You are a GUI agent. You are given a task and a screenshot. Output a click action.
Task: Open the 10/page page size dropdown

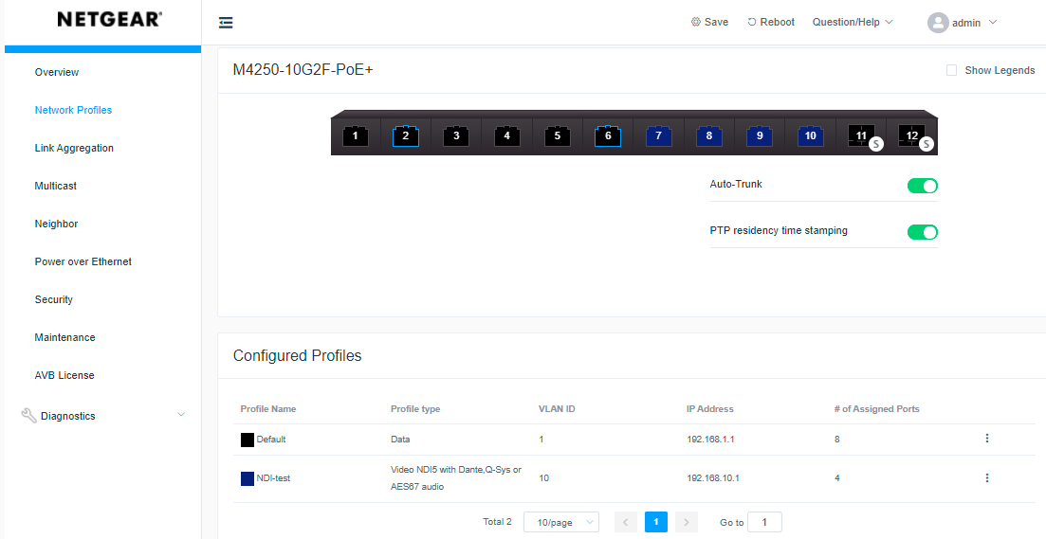coord(561,522)
